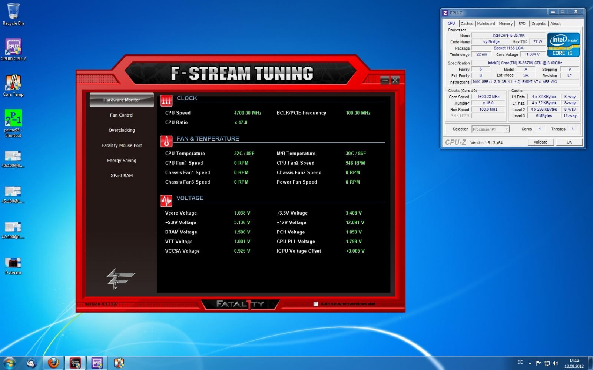The image size is (593, 370).
Task: Launch Core Temp desktop icon
Action: [x=13, y=85]
